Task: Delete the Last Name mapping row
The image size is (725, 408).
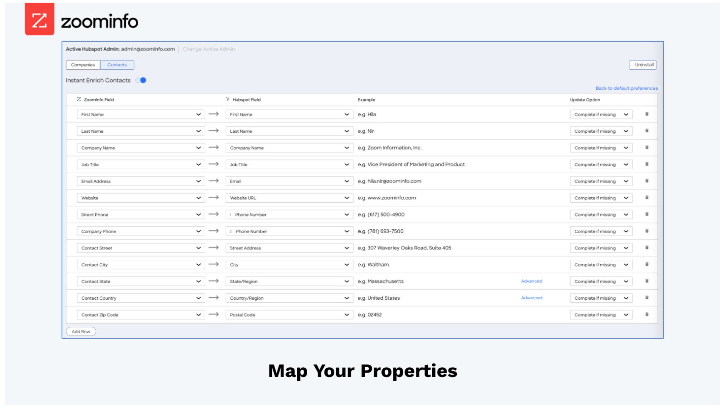Action: [647, 131]
